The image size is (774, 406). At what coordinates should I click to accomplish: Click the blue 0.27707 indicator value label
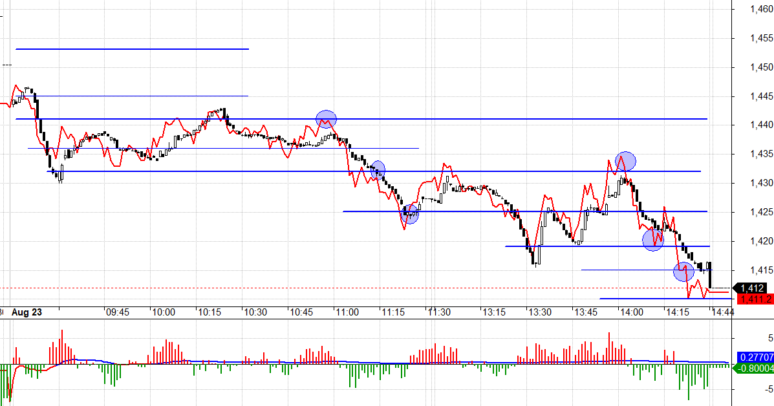[755, 357]
